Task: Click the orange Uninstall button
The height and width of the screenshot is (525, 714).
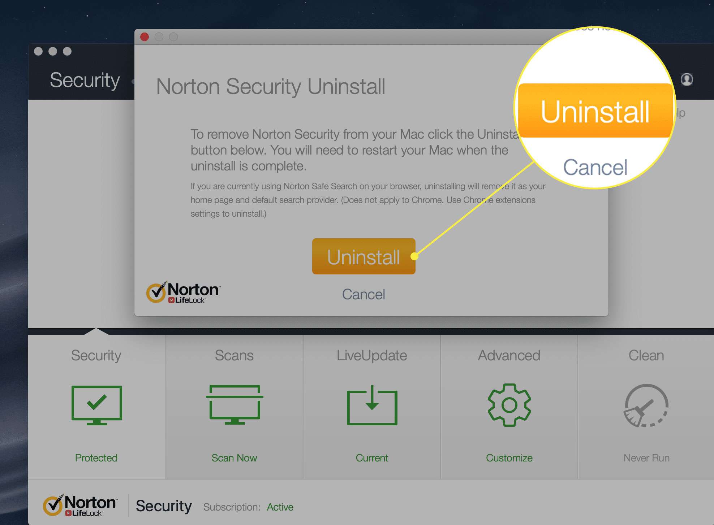Action: tap(363, 257)
